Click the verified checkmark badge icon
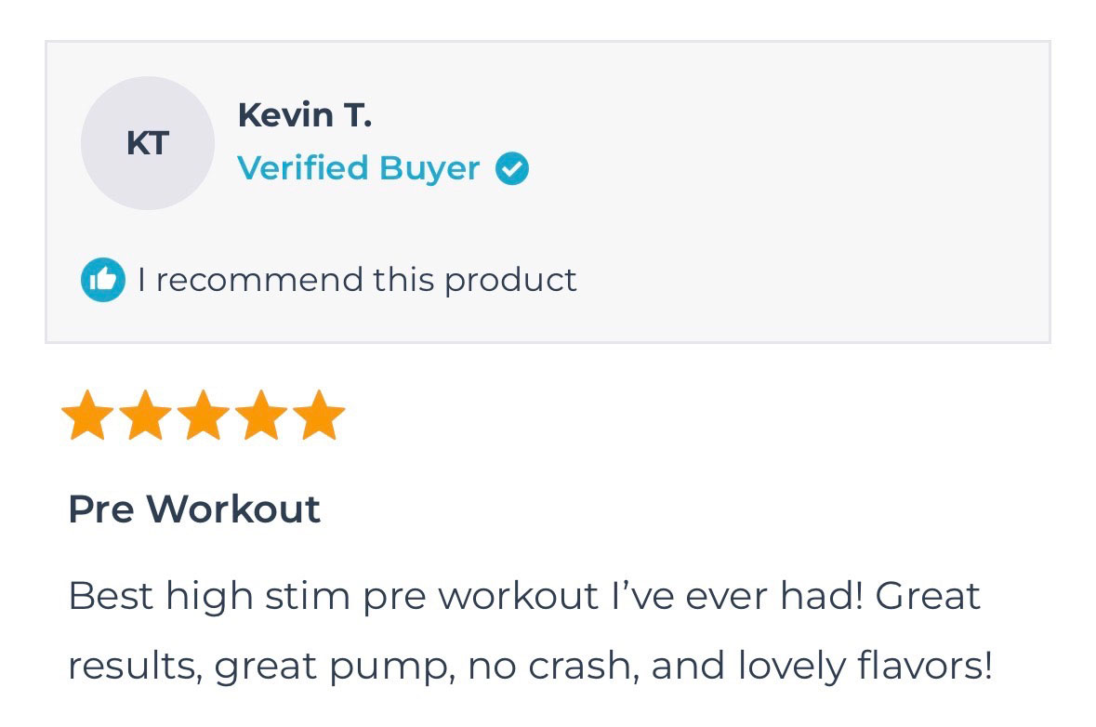 pos(511,169)
